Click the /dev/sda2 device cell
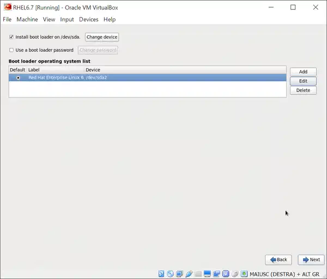Screen dimensions: 327x279 (x=96, y=77)
